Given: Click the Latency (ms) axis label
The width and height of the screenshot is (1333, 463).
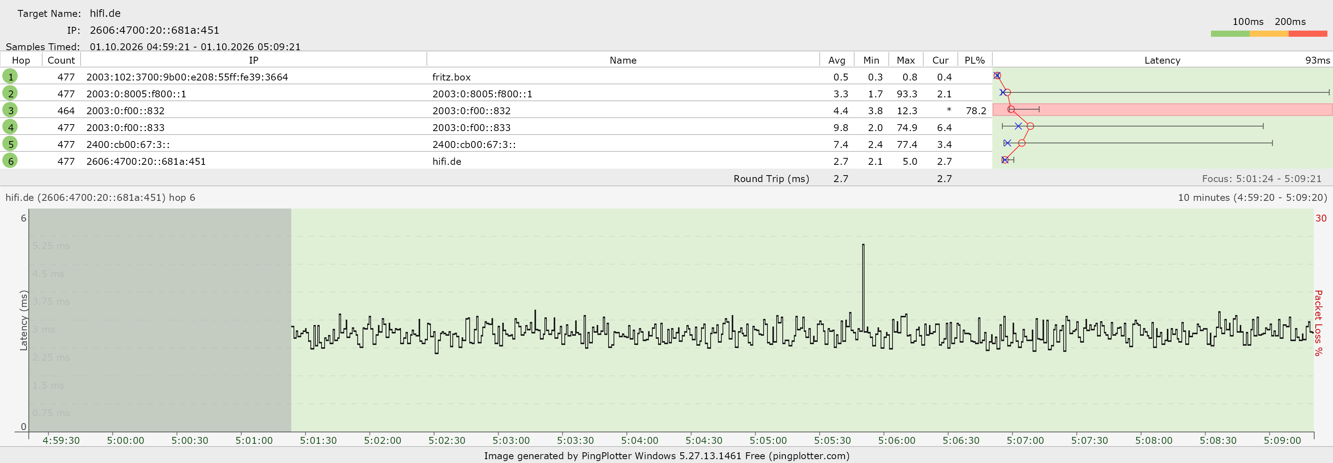Looking at the screenshot, I should click(23, 320).
